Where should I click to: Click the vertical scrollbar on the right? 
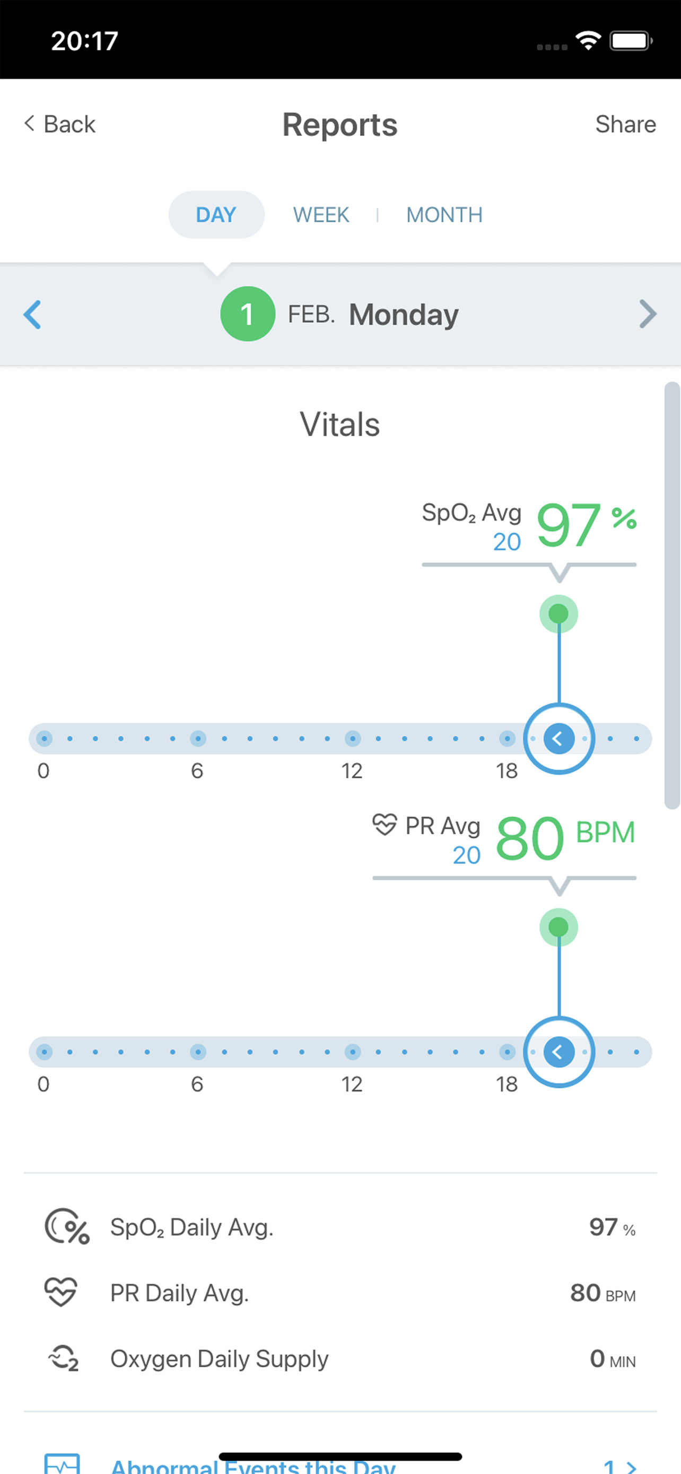click(x=672, y=595)
